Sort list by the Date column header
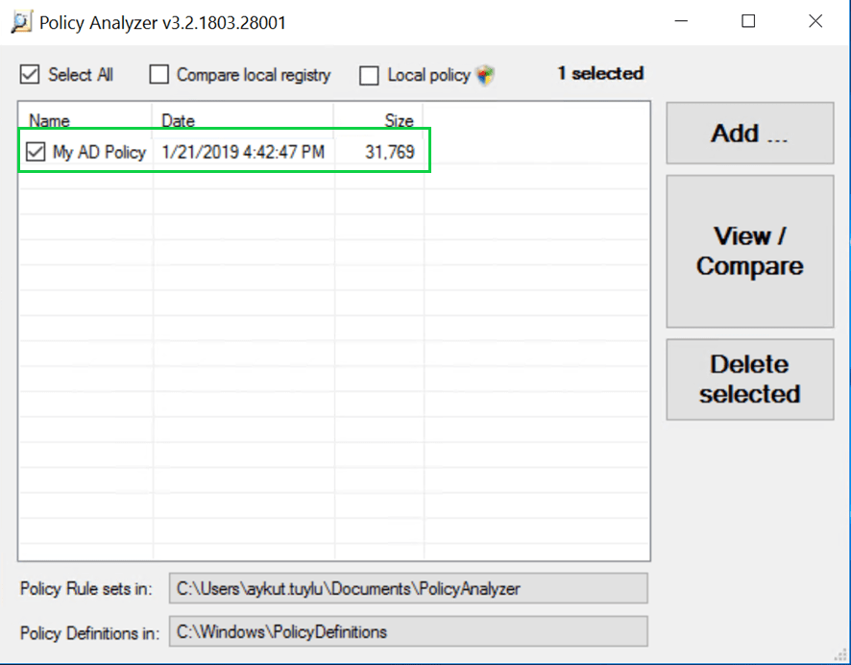The height and width of the screenshot is (665, 851). tap(179, 121)
